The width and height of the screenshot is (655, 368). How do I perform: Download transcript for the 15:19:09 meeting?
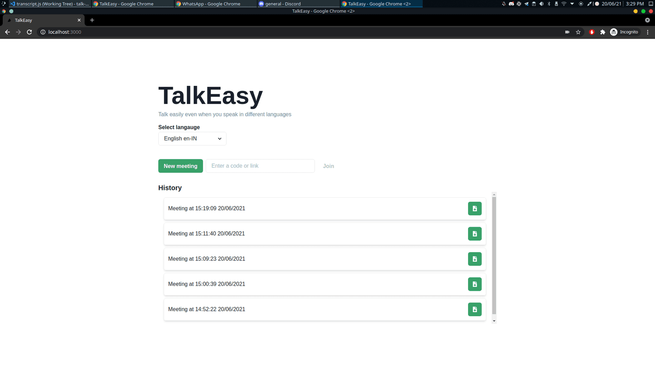[475, 209]
